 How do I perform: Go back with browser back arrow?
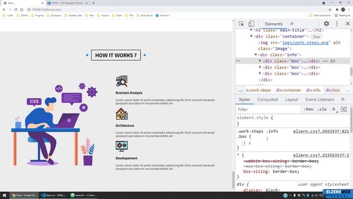click(x=4, y=9)
